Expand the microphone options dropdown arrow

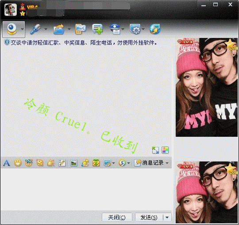46,29
